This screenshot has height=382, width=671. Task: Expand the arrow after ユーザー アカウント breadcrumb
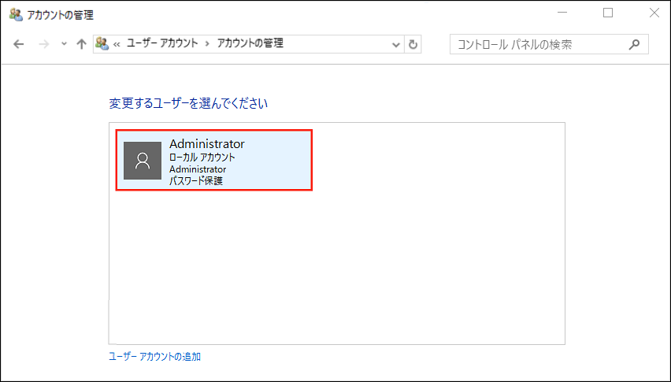tap(208, 44)
